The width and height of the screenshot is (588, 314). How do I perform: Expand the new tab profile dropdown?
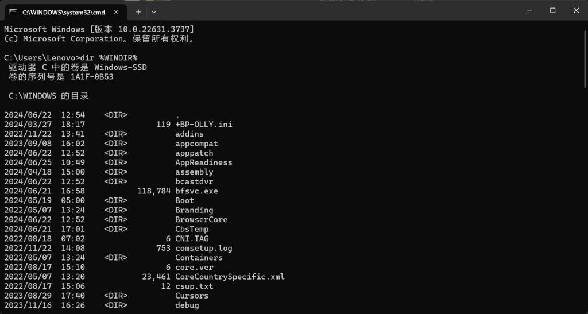click(x=154, y=11)
